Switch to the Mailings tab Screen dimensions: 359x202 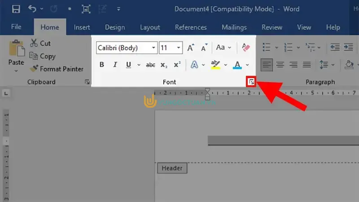tap(234, 27)
